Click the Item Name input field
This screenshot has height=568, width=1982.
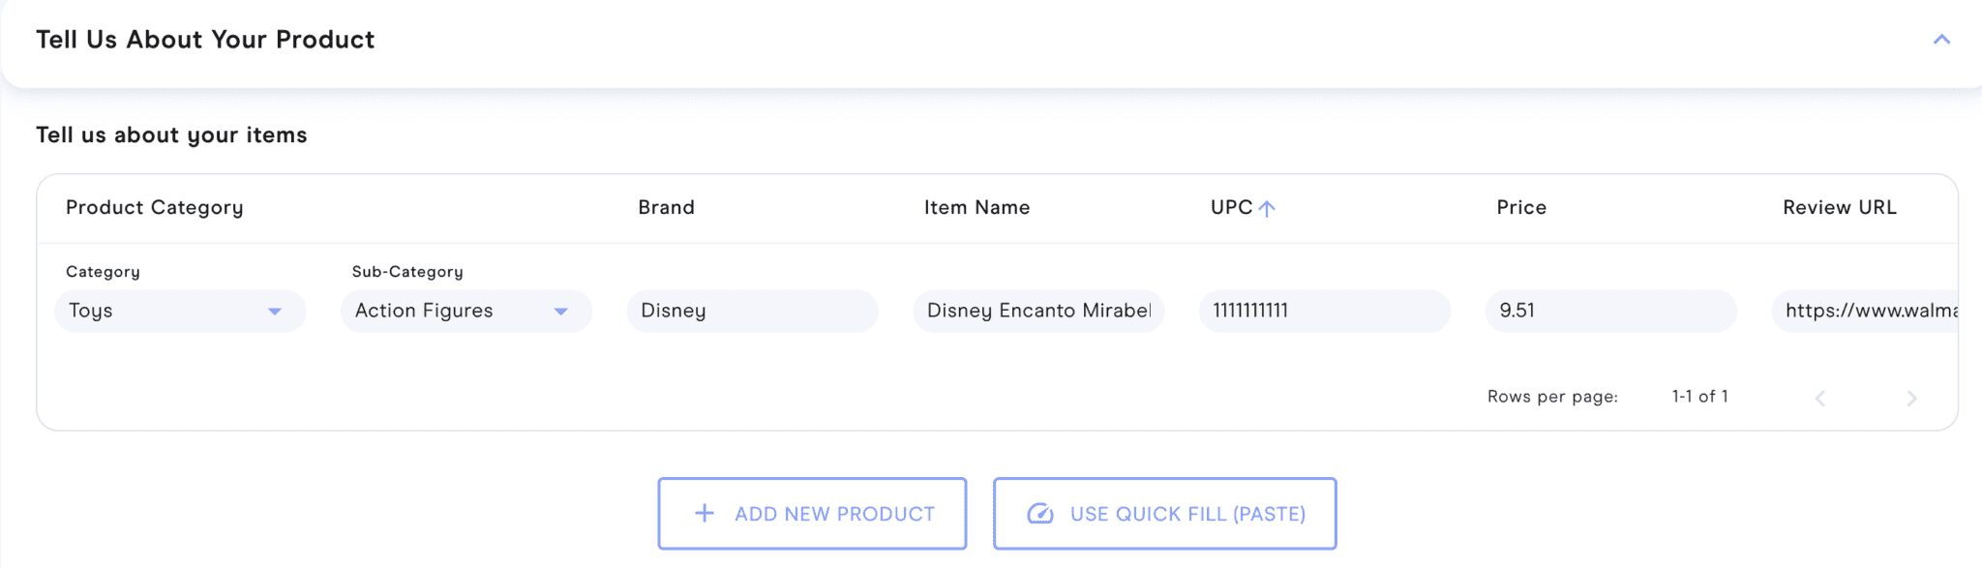pyautogui.click(x=1038, y=311)
